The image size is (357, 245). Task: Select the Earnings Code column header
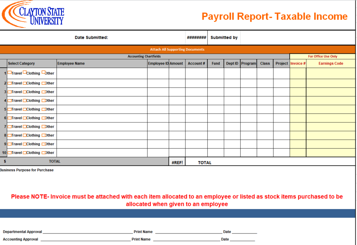[331, 64]
